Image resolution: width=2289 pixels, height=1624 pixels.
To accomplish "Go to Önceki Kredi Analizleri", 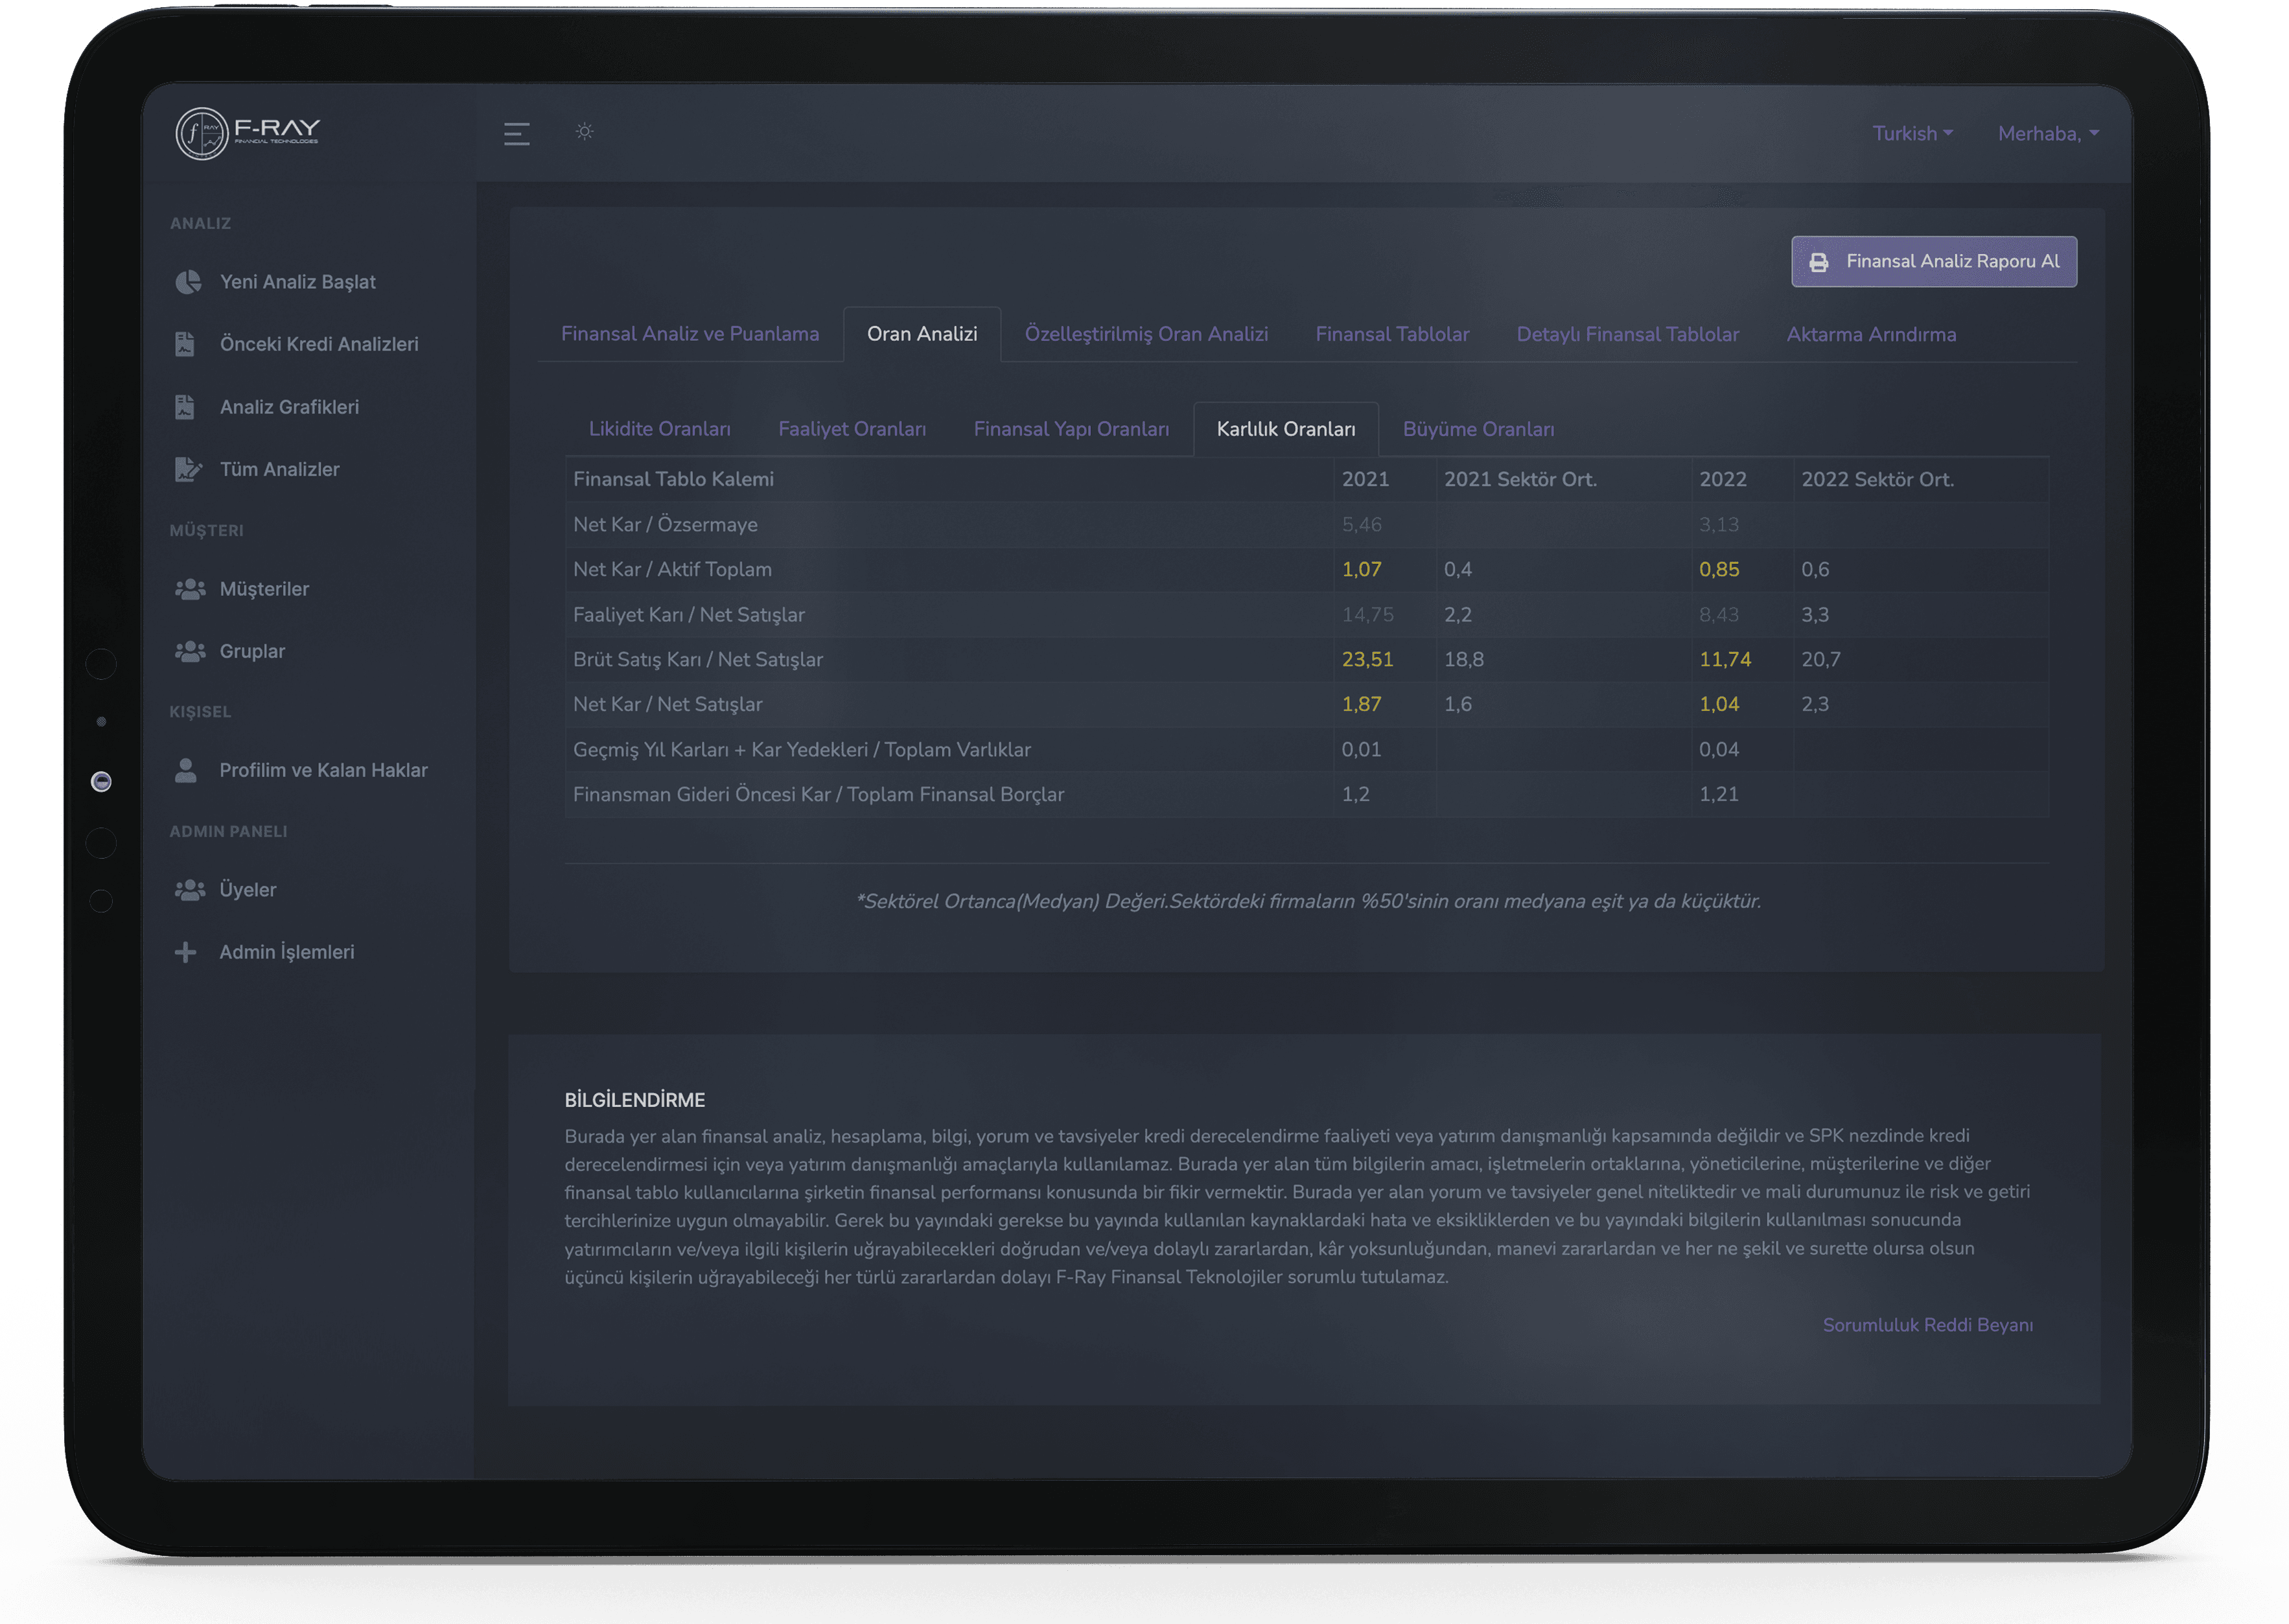I will point(319,344).
